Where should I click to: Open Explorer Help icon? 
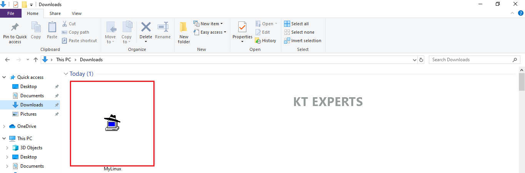coord(521,13)
